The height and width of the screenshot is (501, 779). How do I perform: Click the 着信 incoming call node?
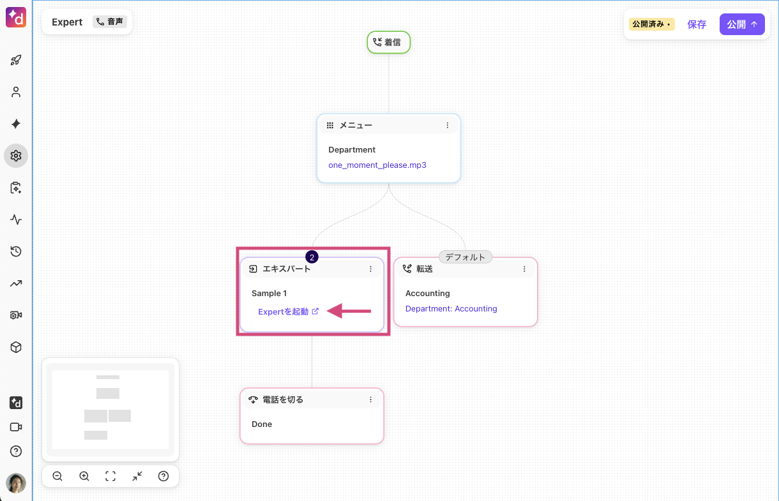point(388,42)
